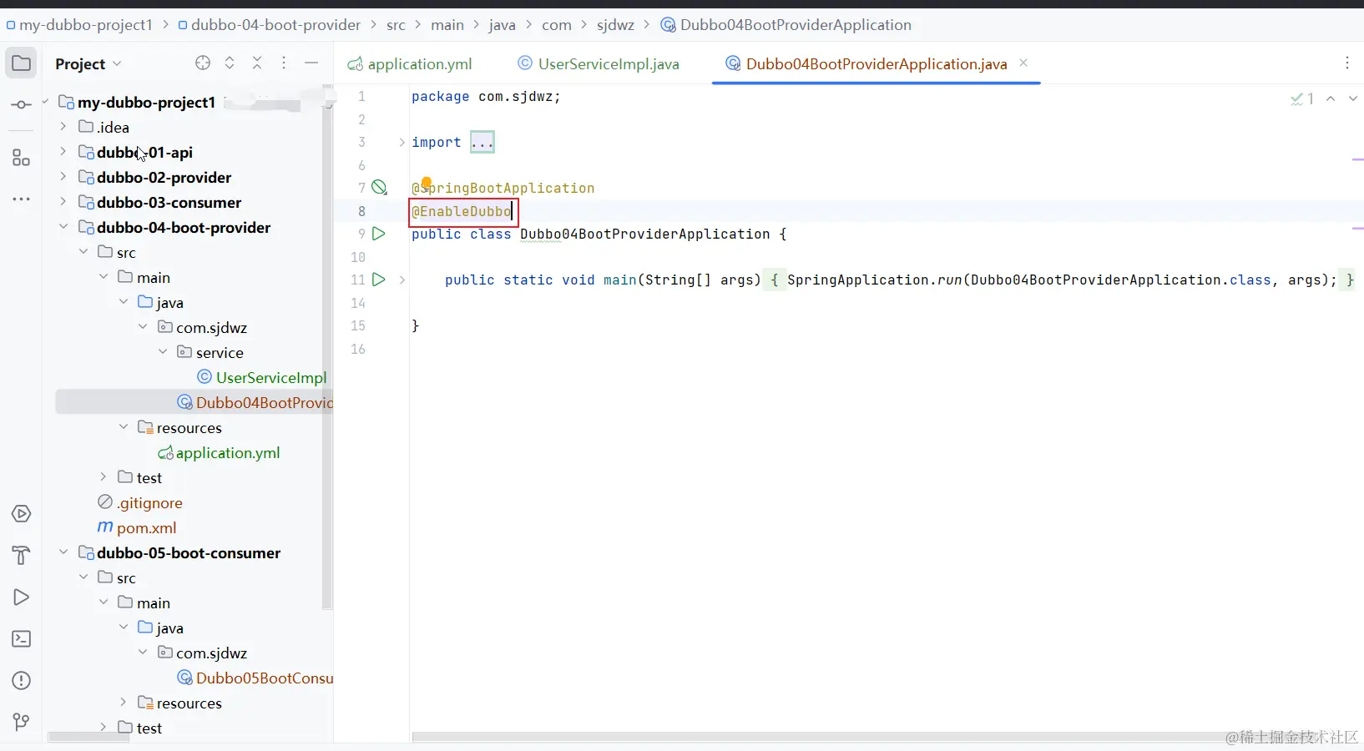
Task: Open the Structure tool window icon
Action: pyautogui.click(x=22, y=158)
